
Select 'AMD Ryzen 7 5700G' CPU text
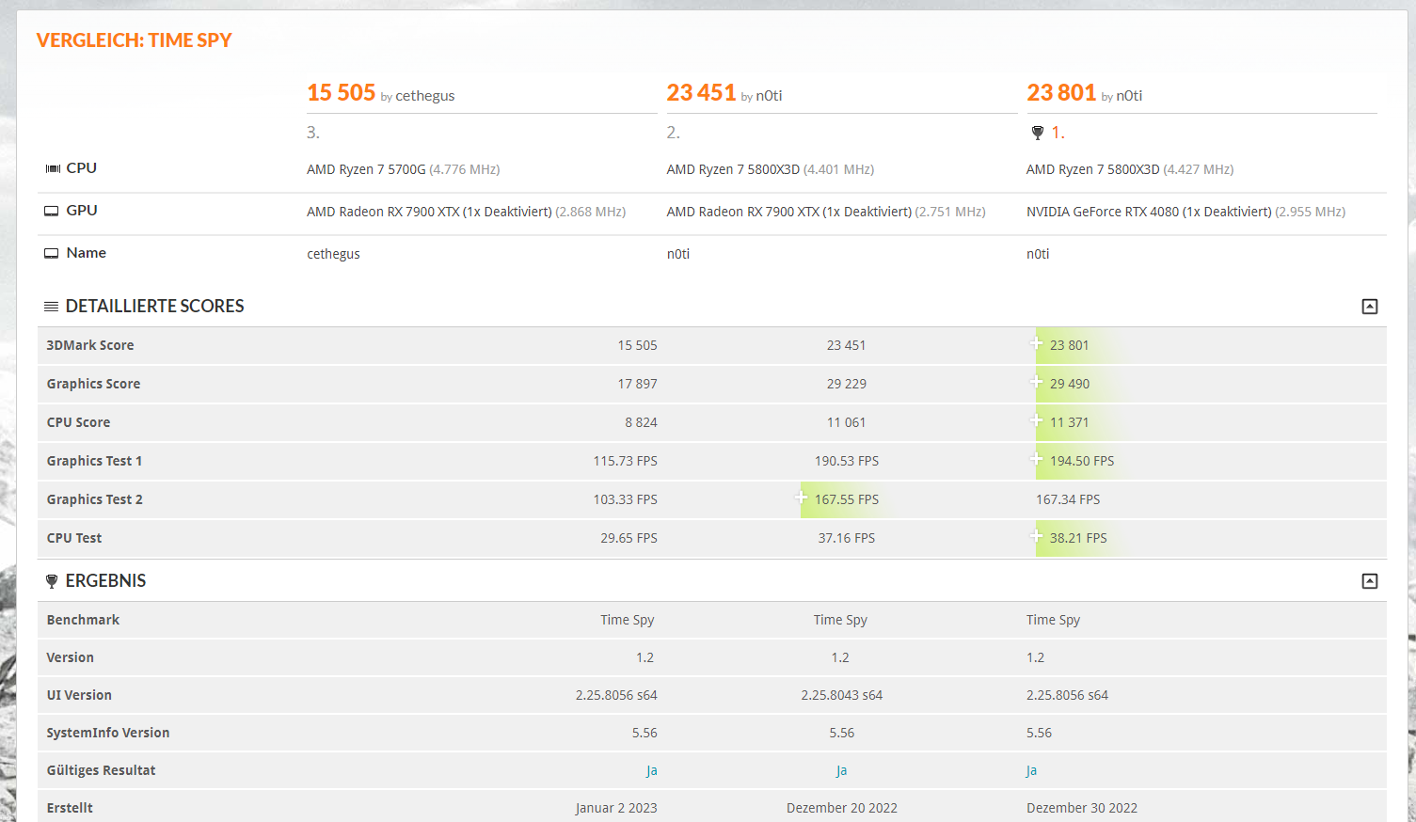[366, 169]
